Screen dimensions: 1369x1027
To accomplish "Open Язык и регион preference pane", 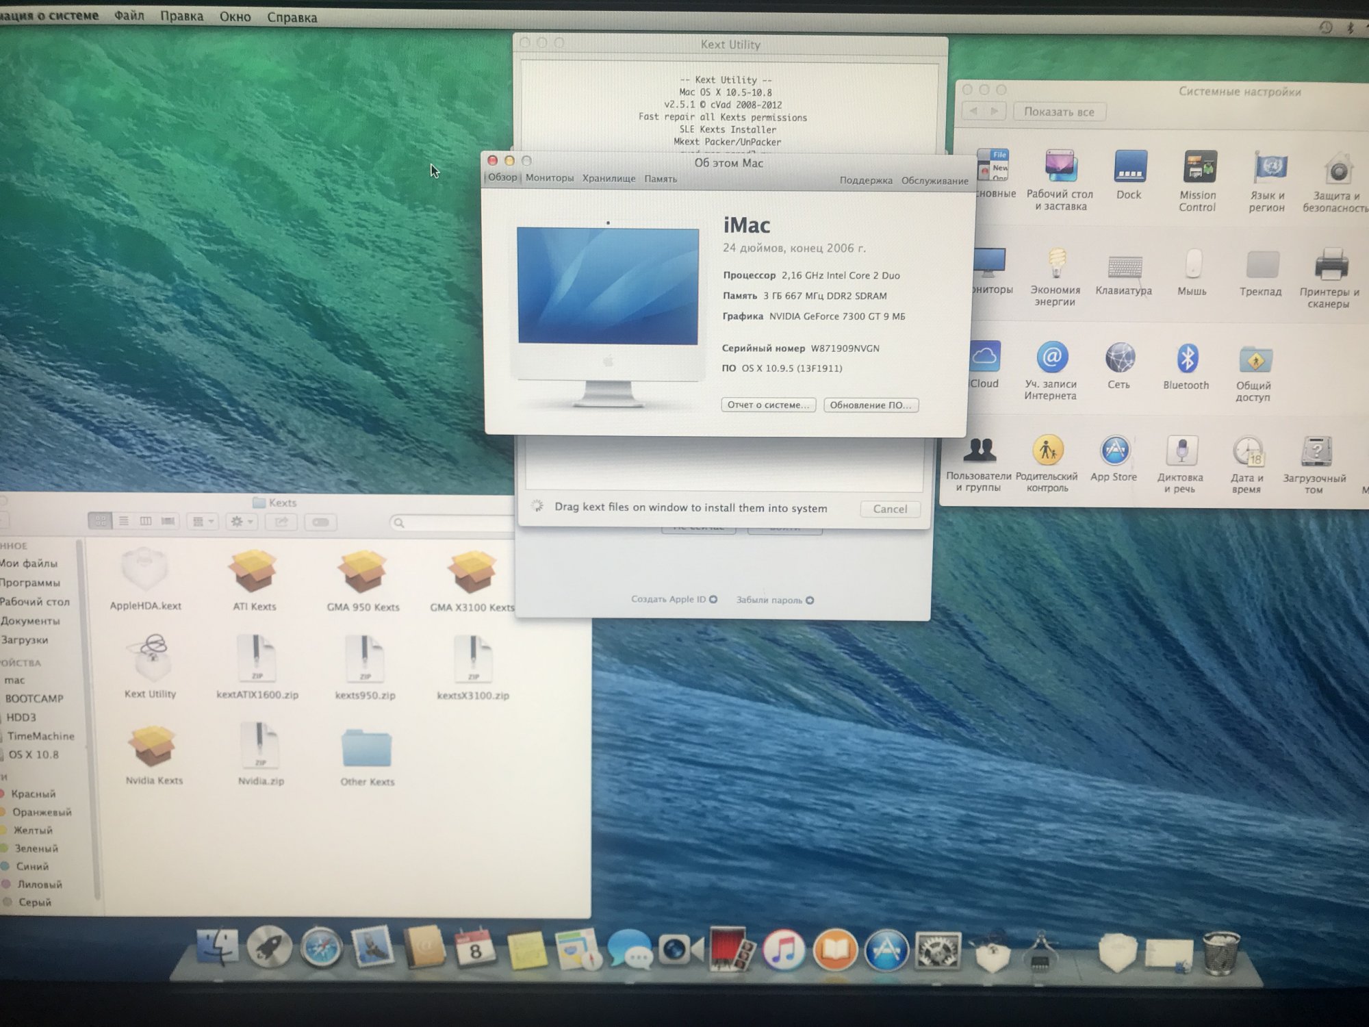I will coord(1267,181).
